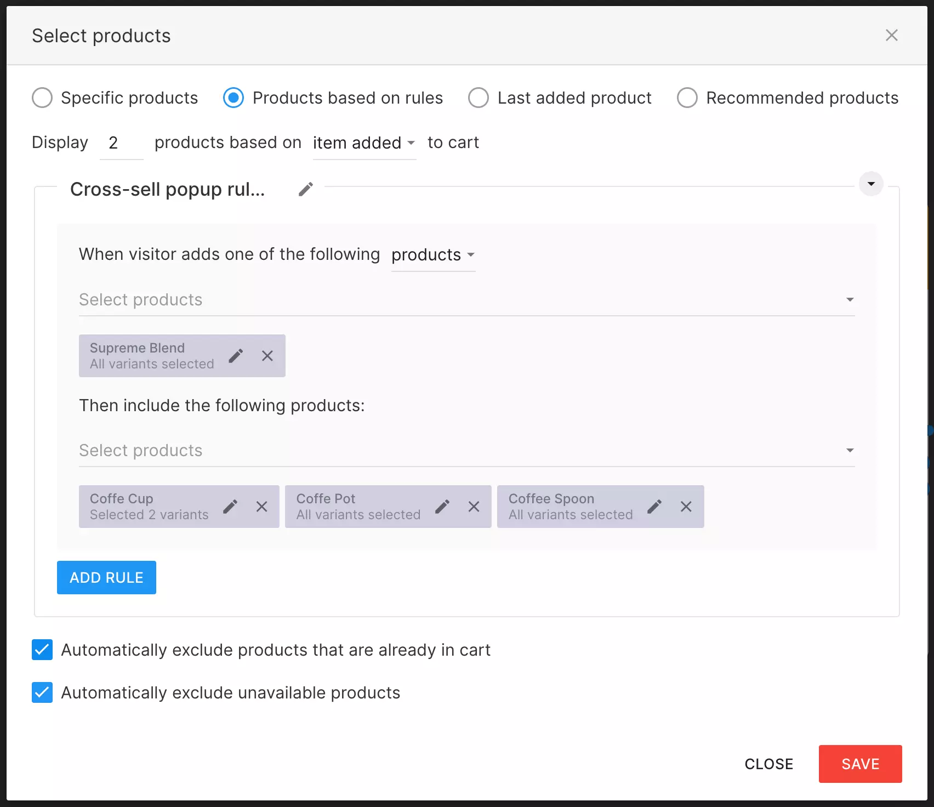Click the display product count field
Viewport: 934px width, 807px height.
(121, 143)
